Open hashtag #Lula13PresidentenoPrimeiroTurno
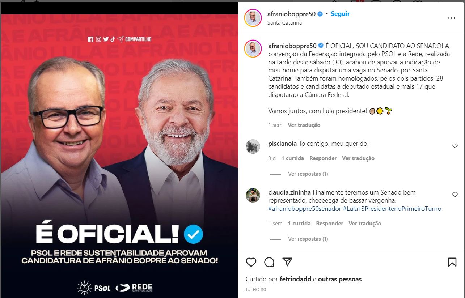Screen dimensions: 465x298 (x=392, y=209)
